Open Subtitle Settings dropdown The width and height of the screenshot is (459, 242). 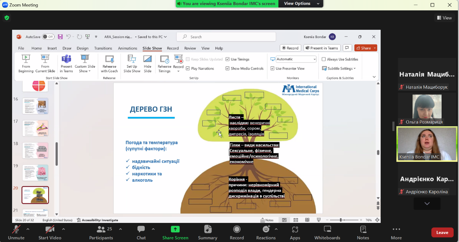point(339,68)
